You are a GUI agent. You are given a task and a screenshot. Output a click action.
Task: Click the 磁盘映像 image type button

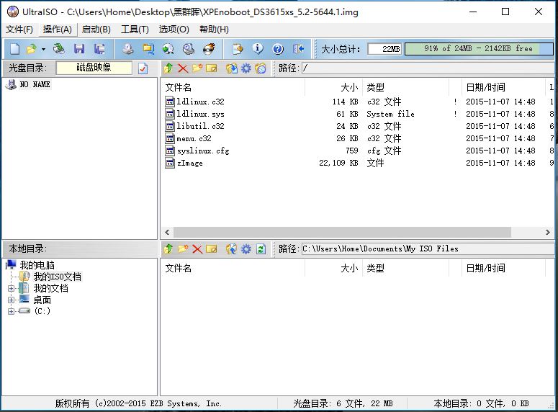[x=94, y=68]
